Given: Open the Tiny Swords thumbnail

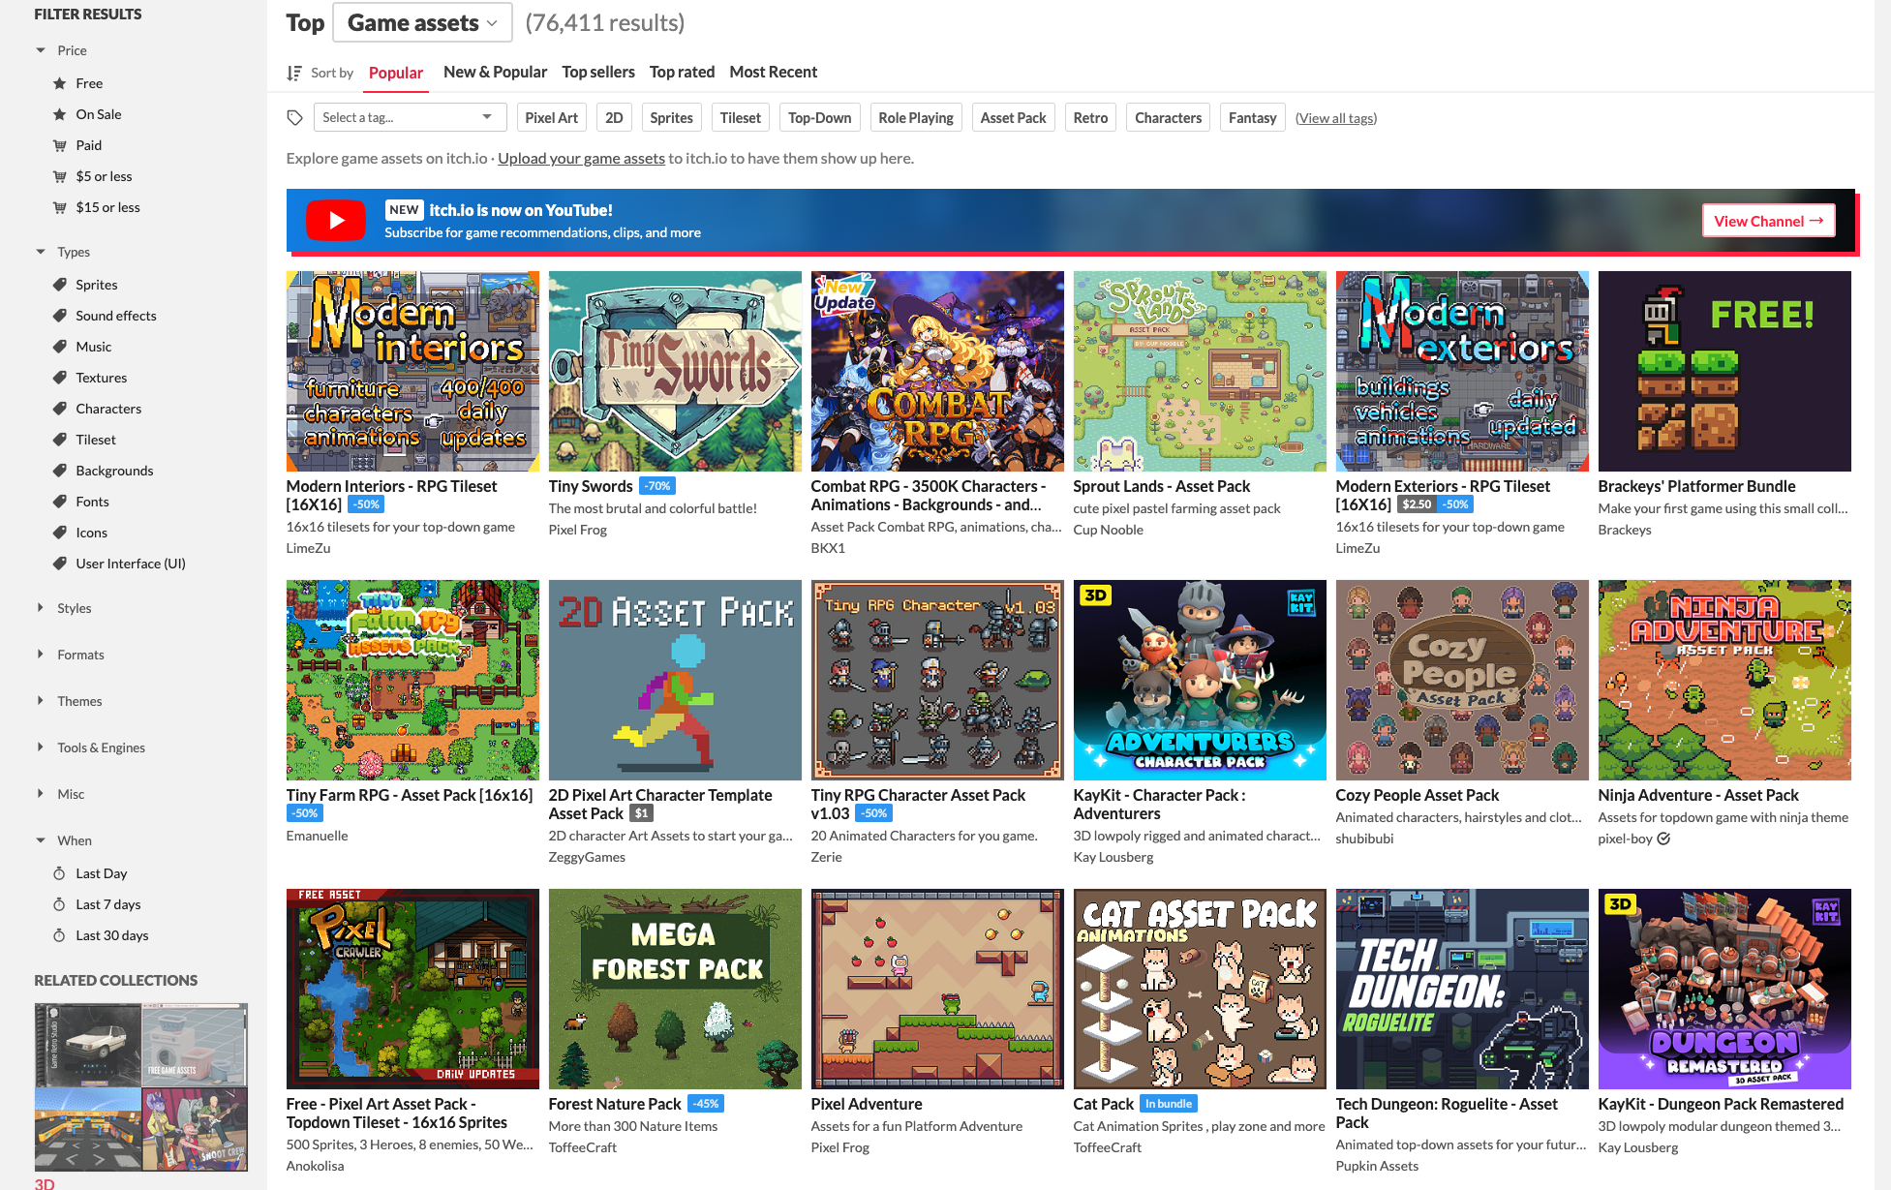Looking at the screenshot, I should coord(675,371).
